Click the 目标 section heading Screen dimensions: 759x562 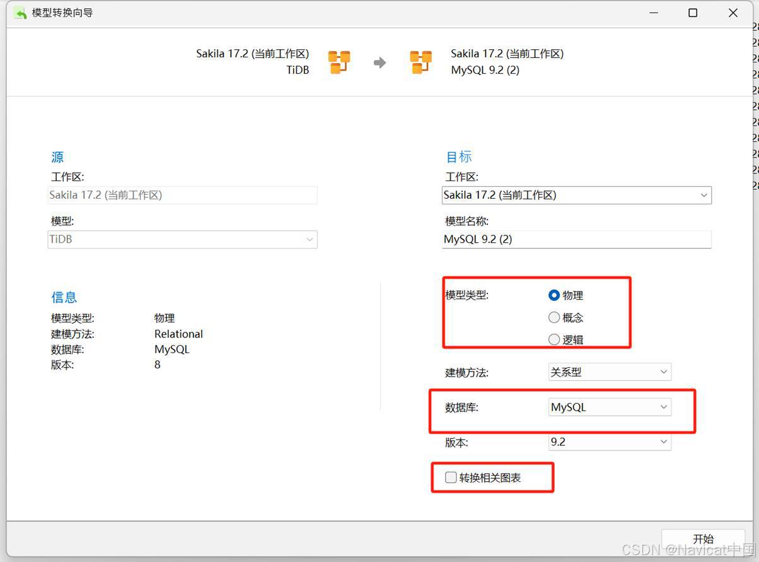(x=459, y=157)
